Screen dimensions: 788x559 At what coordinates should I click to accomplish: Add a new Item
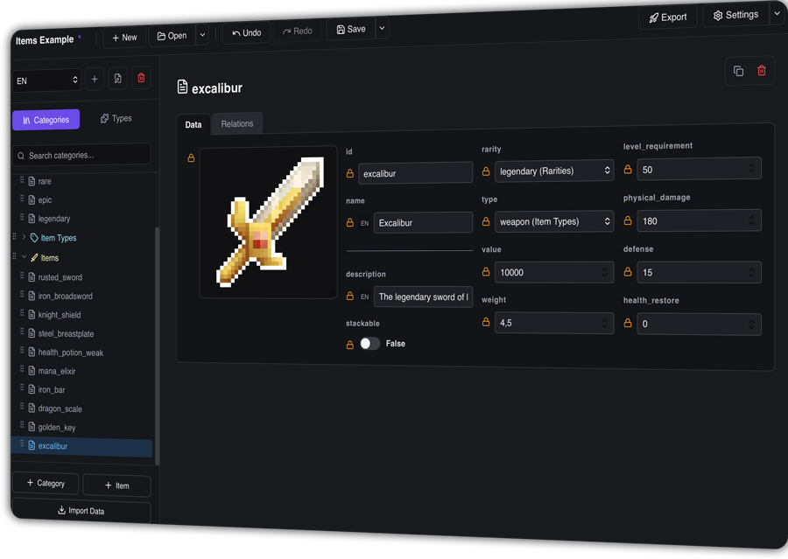(116, 486)
